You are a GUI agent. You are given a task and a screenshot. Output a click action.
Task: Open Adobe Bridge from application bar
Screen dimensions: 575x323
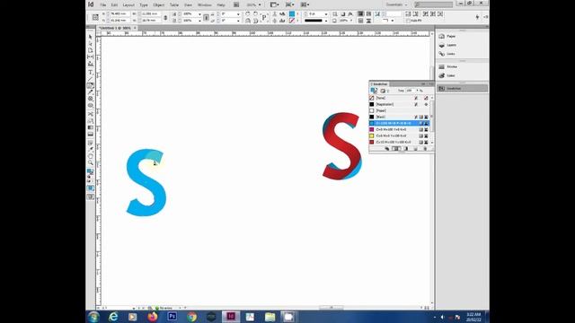coord(236,4)
